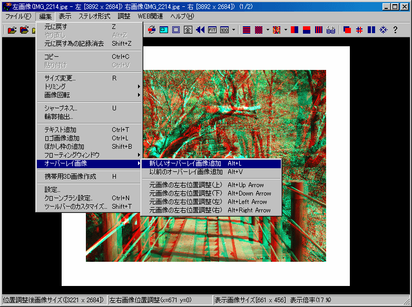The image size is (412, 307).
Task: Click the overlapping red/blue squares icon
Action: click(347, 30)
